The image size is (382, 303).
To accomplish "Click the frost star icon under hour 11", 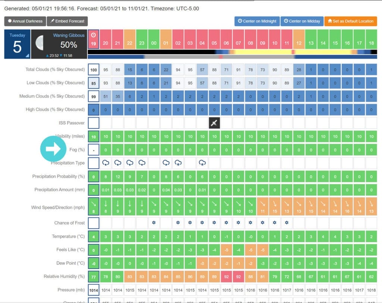I will click(x=286, y=223).
